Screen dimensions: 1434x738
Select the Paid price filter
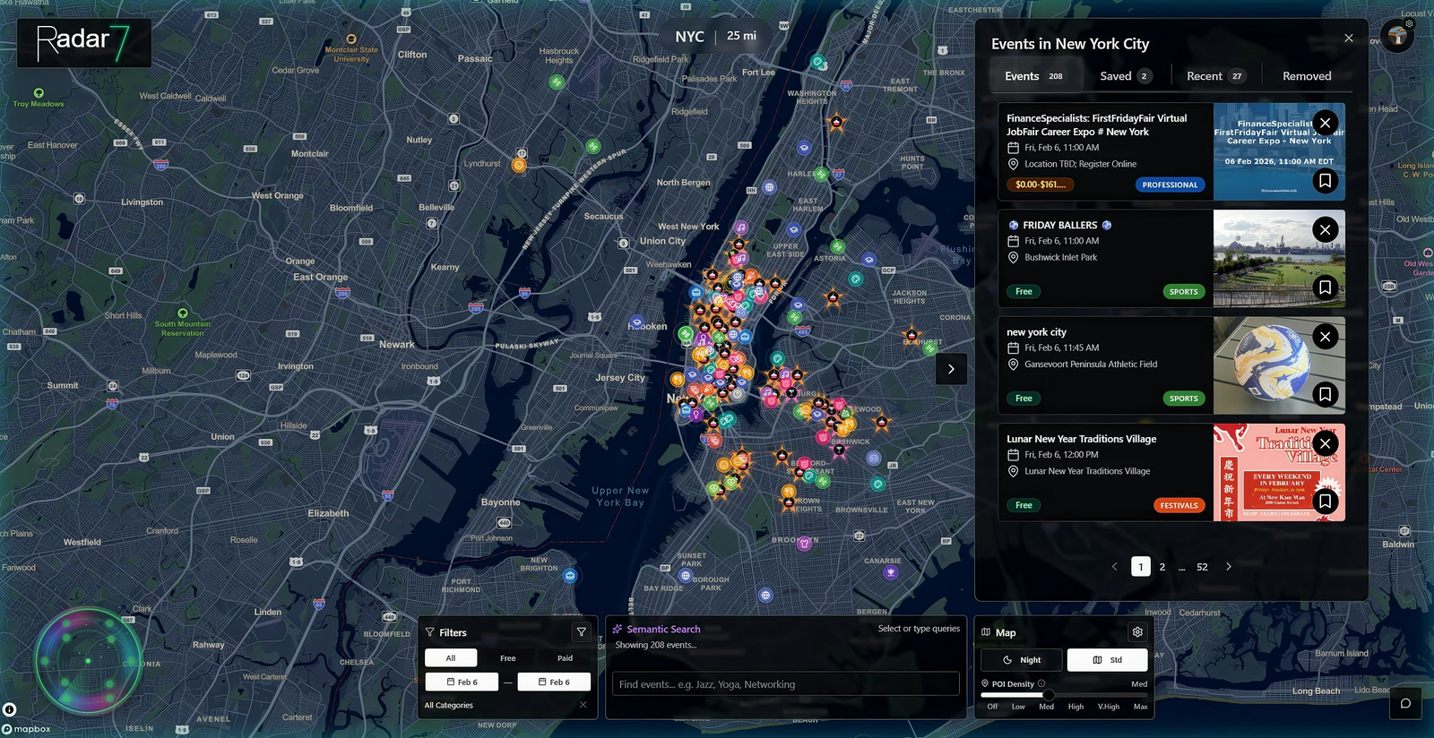[x=565, y=658]
